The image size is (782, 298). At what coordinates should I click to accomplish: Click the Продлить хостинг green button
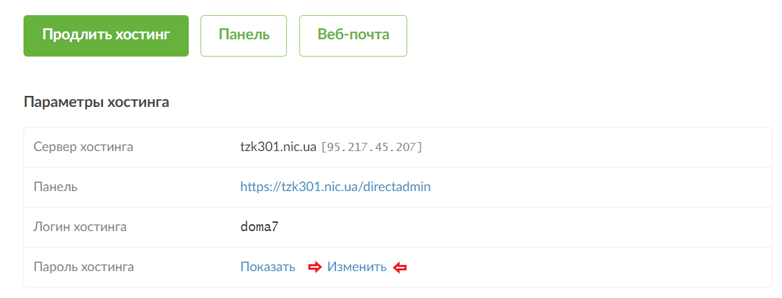[106, 36]
